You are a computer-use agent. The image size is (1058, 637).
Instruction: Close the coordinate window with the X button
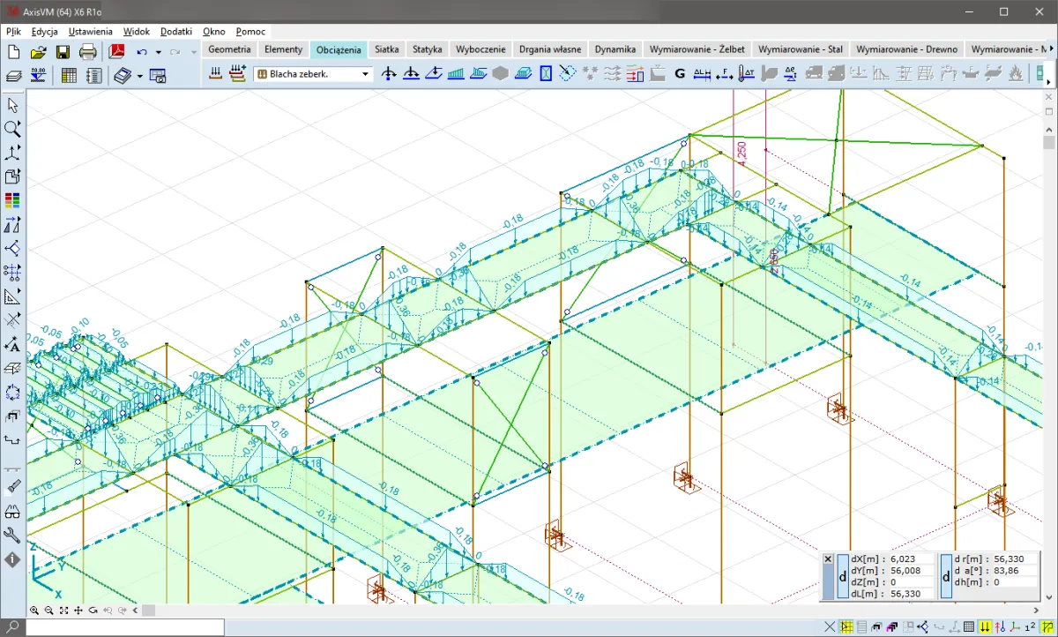(828, 559)
